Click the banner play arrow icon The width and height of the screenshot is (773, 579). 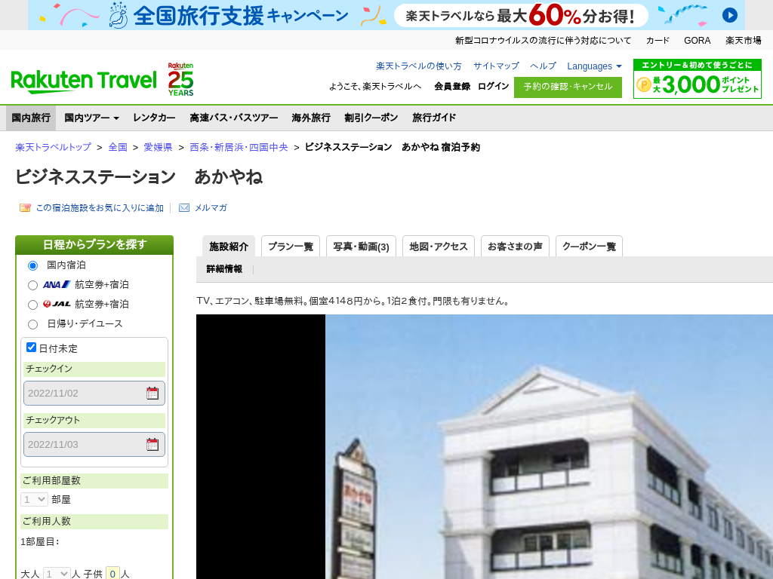(x=729, y=15)
